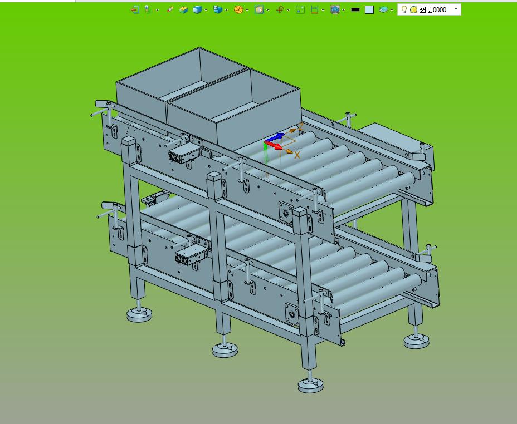Expand the monitor display dropdown arrow
Screen dimensions: 517x424
[344, 10]
